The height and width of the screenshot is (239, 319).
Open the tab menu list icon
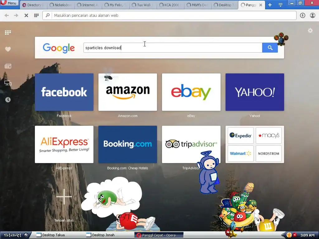(x=280, y=5)
